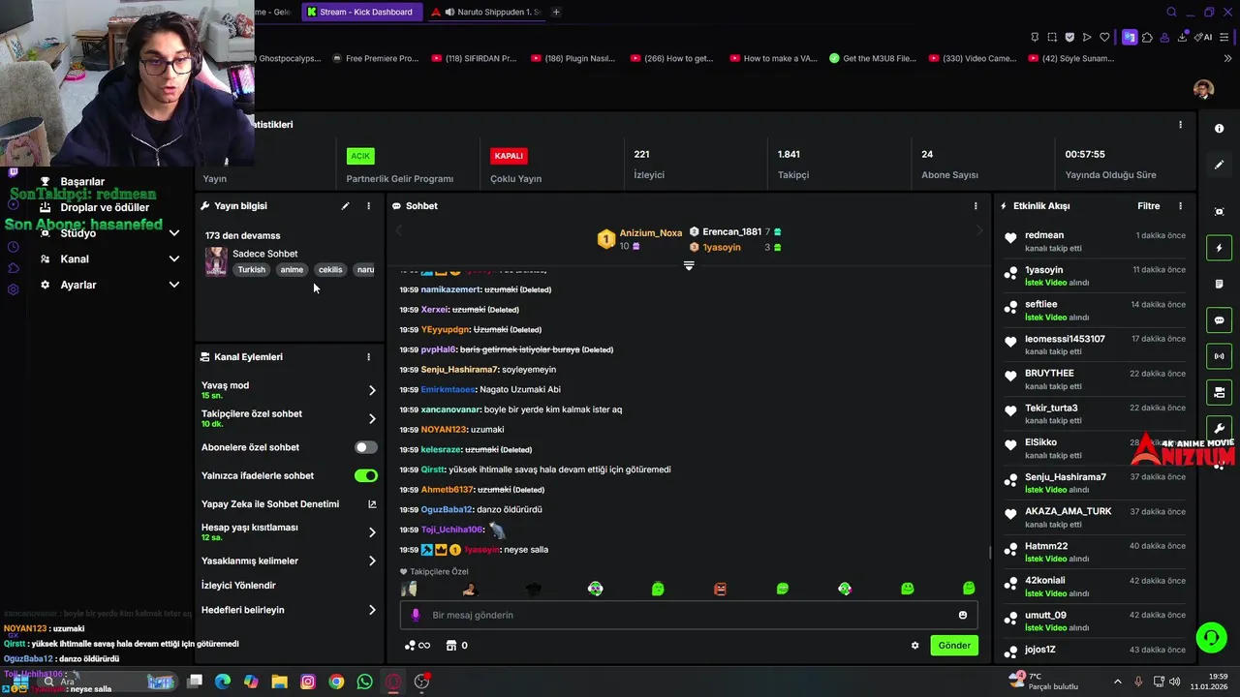The image size is (1240, 697).
Task: Open the emoji picker in message box
Action: 962,615
